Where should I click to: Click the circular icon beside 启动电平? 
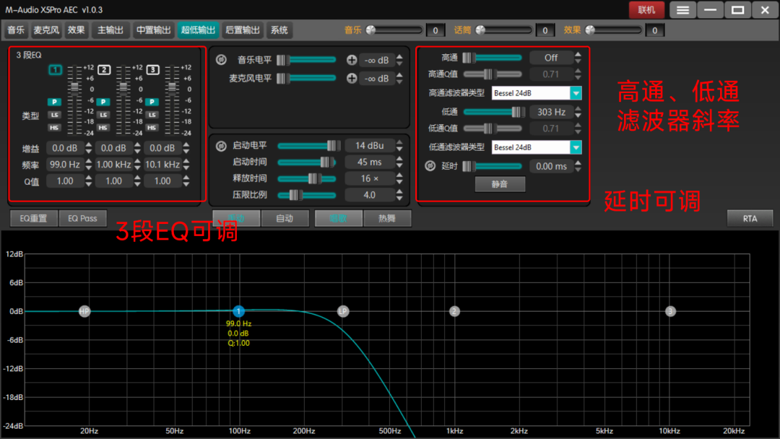(x=221, y=146)
